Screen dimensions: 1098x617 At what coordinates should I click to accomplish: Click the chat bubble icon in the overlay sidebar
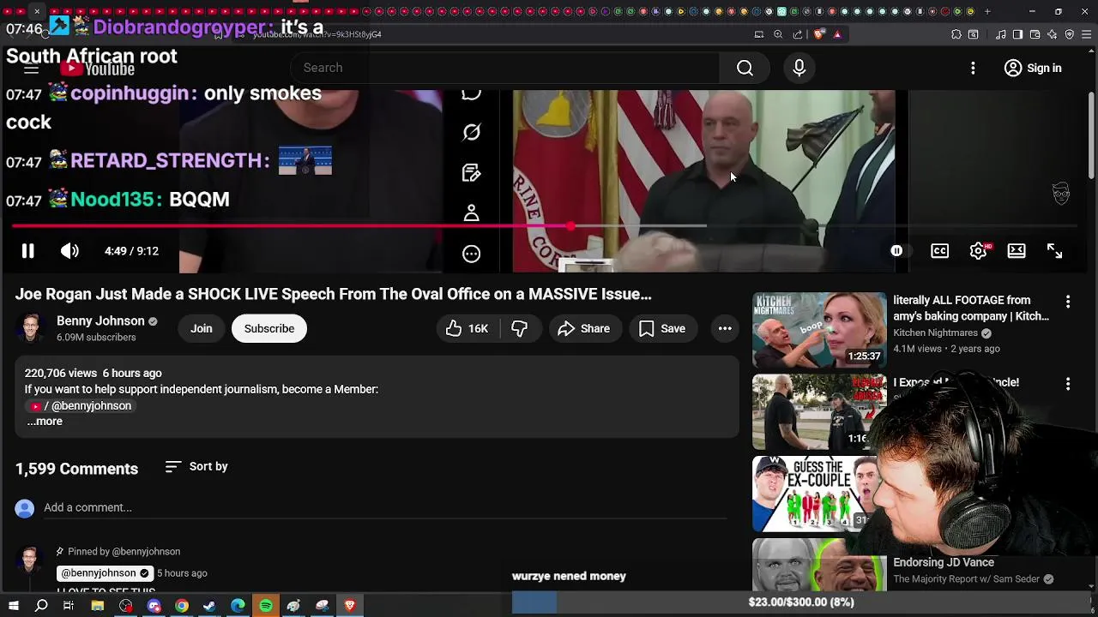click(x=471, y=93)
